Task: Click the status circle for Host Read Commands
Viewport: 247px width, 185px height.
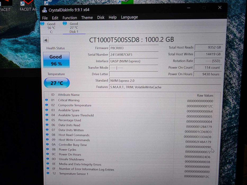Action: click(47, 135)
